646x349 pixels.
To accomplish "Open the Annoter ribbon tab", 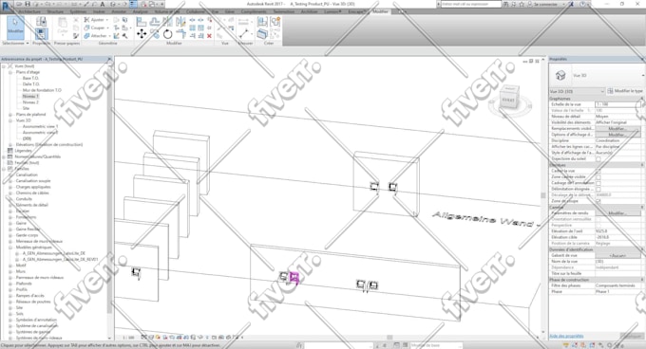I will coord(119,11).
